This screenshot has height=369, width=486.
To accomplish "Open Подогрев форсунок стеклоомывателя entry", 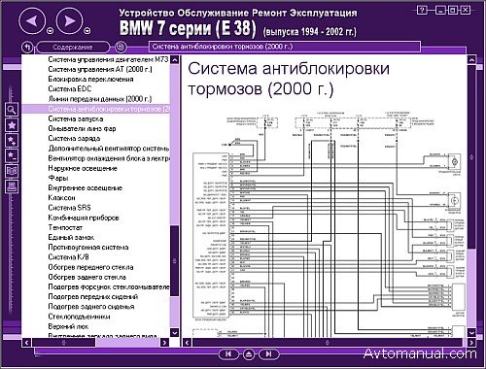I will (x=108, y=287).
